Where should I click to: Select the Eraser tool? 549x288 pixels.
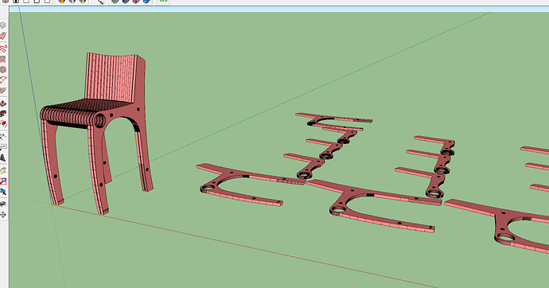(x=3, y=36)
